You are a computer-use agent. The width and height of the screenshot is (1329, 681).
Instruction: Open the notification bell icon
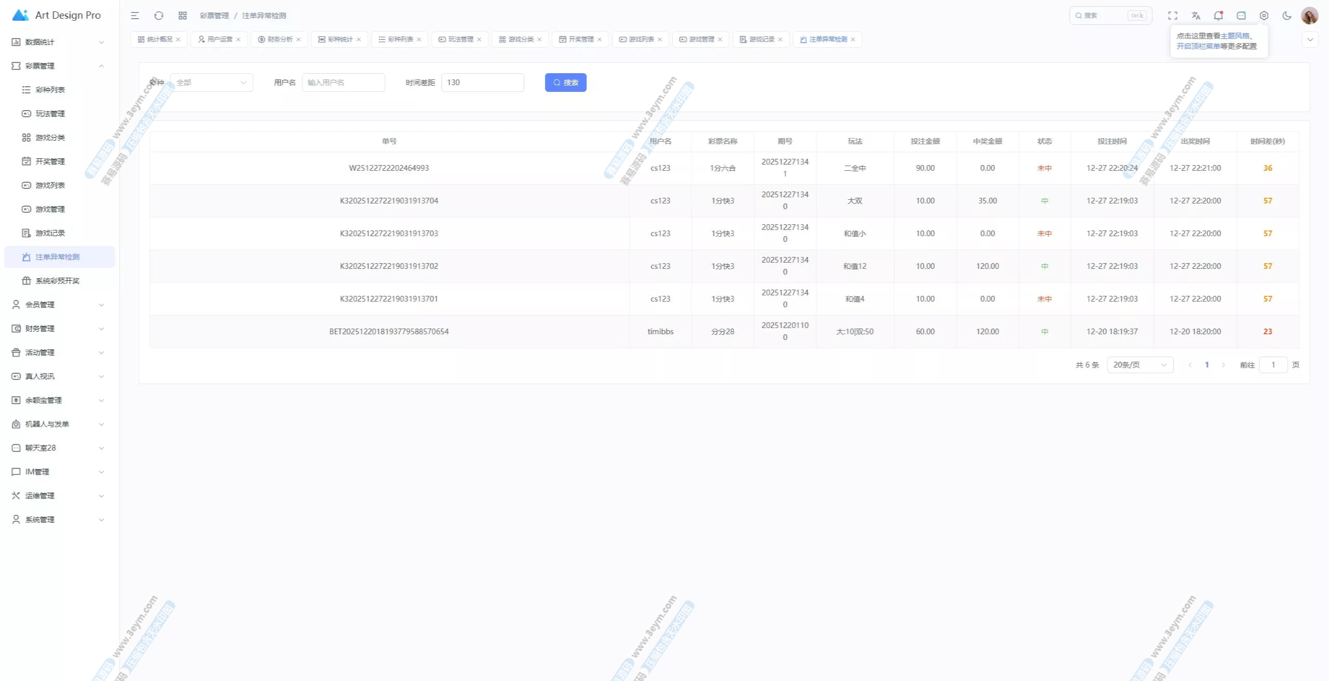click(1218, 16)
